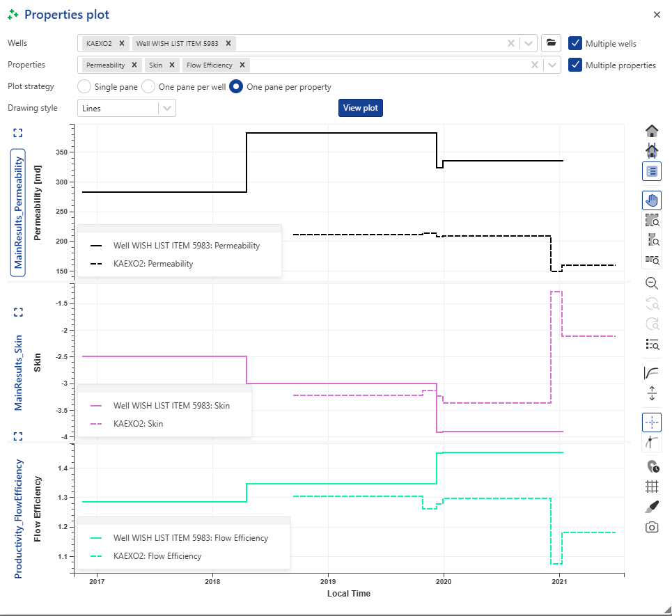
Task: Maximize the Permeability pane
Action: (x=18, y=133)
